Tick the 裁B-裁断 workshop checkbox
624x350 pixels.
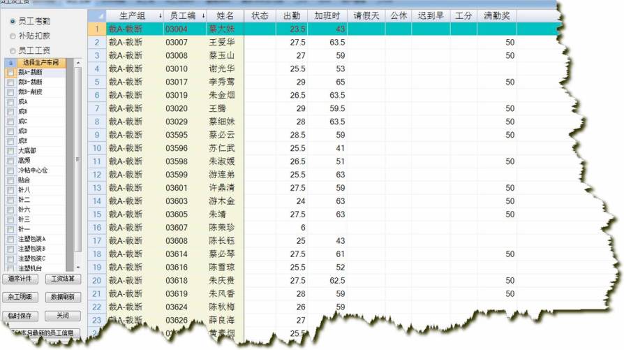tap(10, 82)
